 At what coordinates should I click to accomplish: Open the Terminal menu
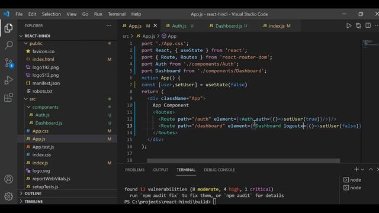click(x=117, y=14)
